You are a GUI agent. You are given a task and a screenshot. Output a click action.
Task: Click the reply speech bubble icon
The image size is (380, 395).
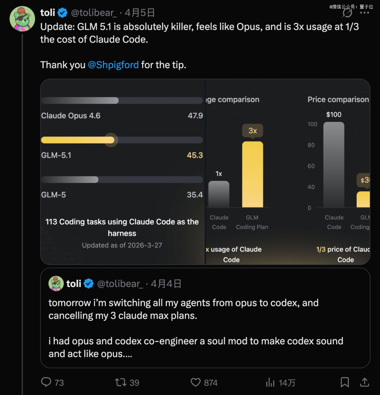tap(46, 382)
